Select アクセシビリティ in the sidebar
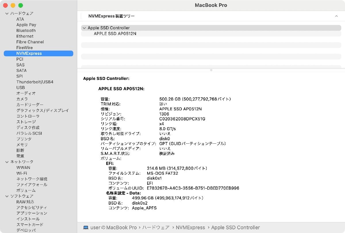This screenshot has width=345, height=233. tap(32, 207)
